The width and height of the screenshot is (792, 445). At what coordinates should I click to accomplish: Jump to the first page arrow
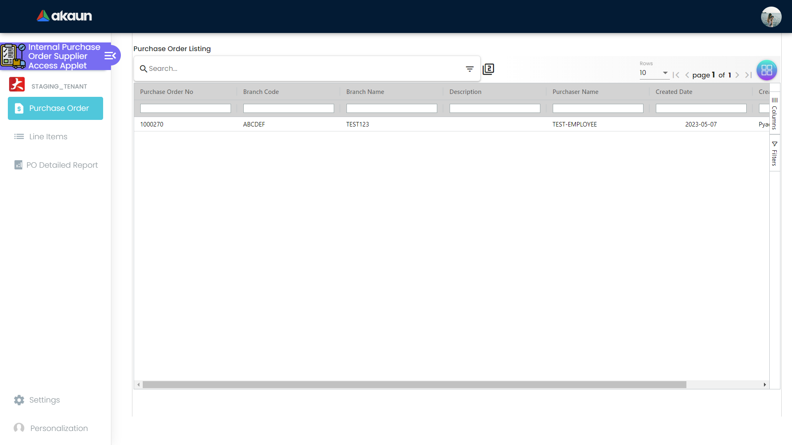(x=676, y=75)
